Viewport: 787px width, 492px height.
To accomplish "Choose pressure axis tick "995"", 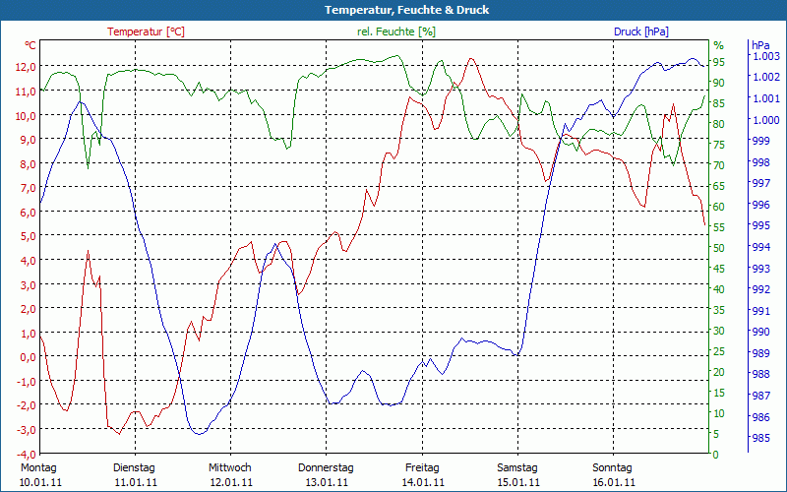I will click(x=760, y=225).
